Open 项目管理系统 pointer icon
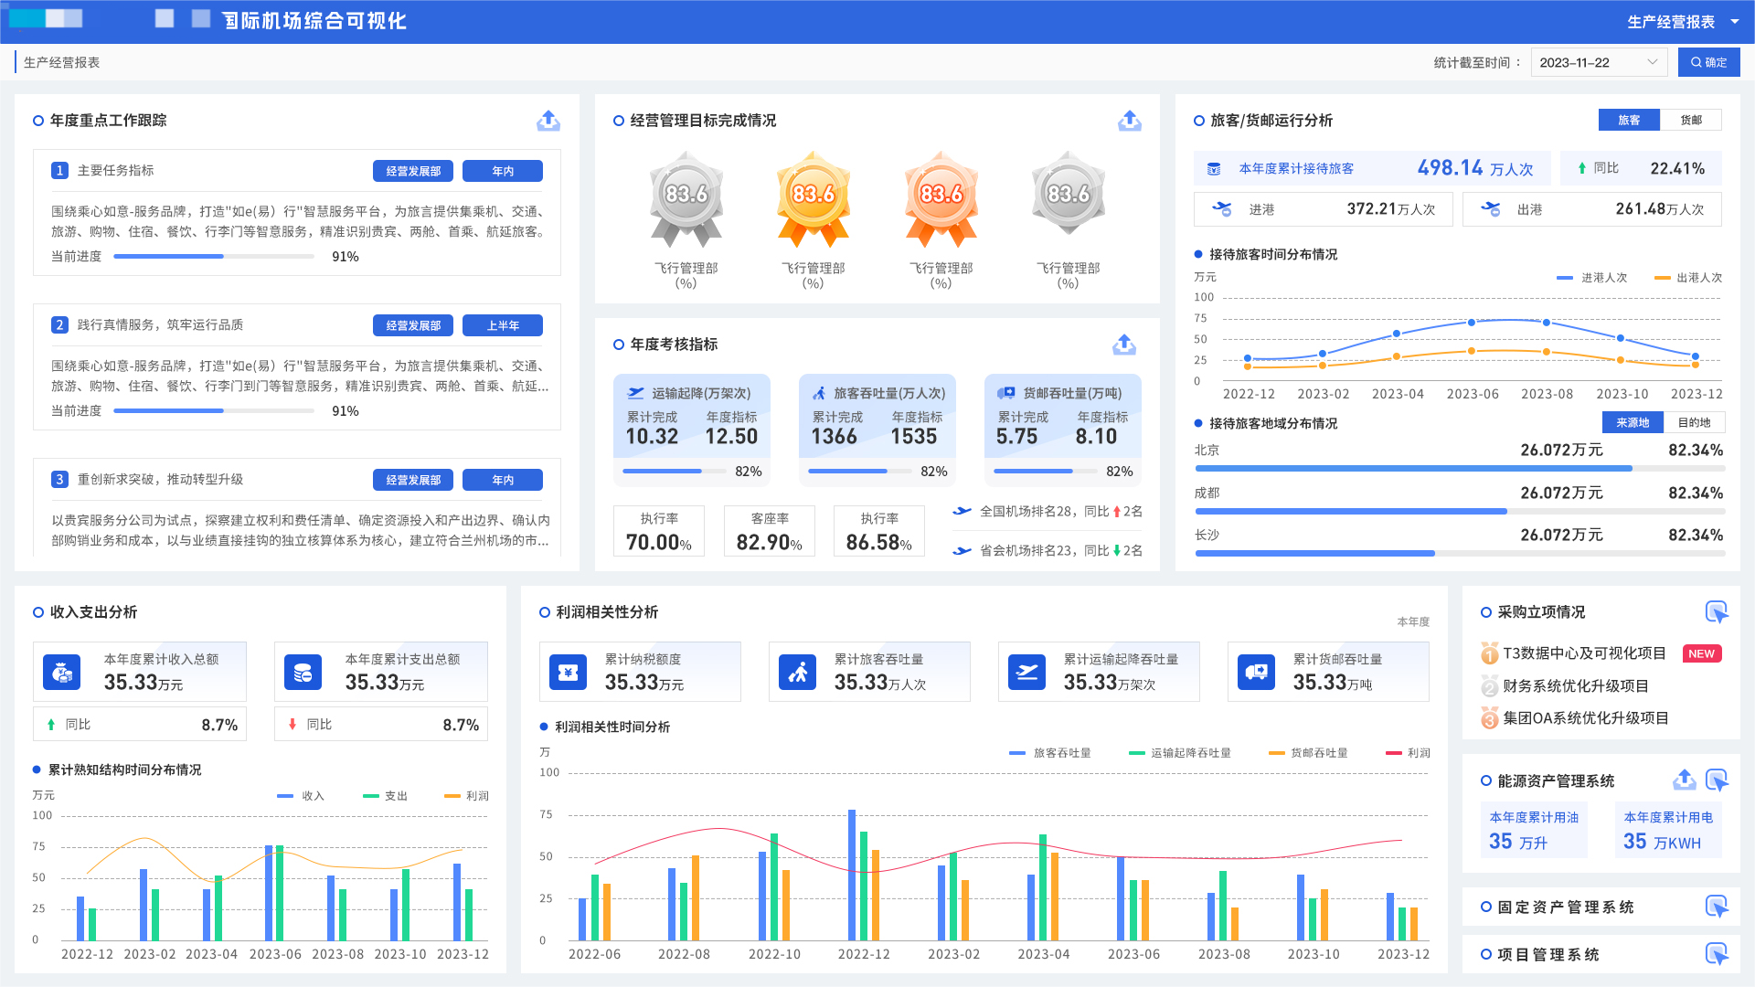 tap(1716, 954)
